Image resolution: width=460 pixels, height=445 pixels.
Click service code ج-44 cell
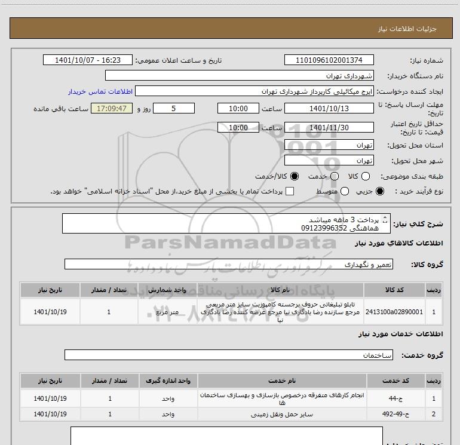(395, 398)
